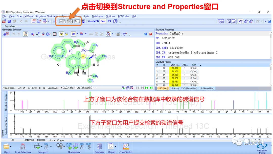Click the User MCD button

click(x=94, y=21)
